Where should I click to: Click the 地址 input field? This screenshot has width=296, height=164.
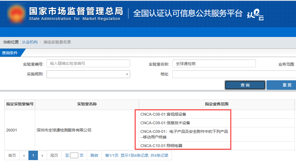point(234,74)
